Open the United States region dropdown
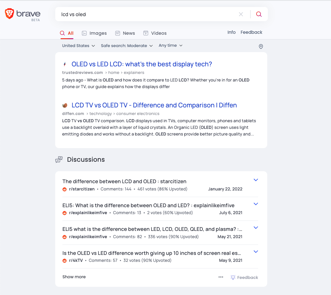 [x=78, y=46]
